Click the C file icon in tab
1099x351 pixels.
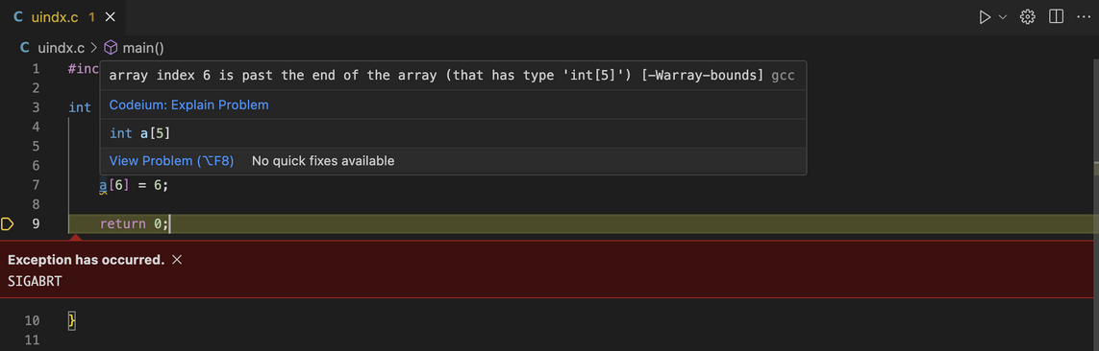18,16
